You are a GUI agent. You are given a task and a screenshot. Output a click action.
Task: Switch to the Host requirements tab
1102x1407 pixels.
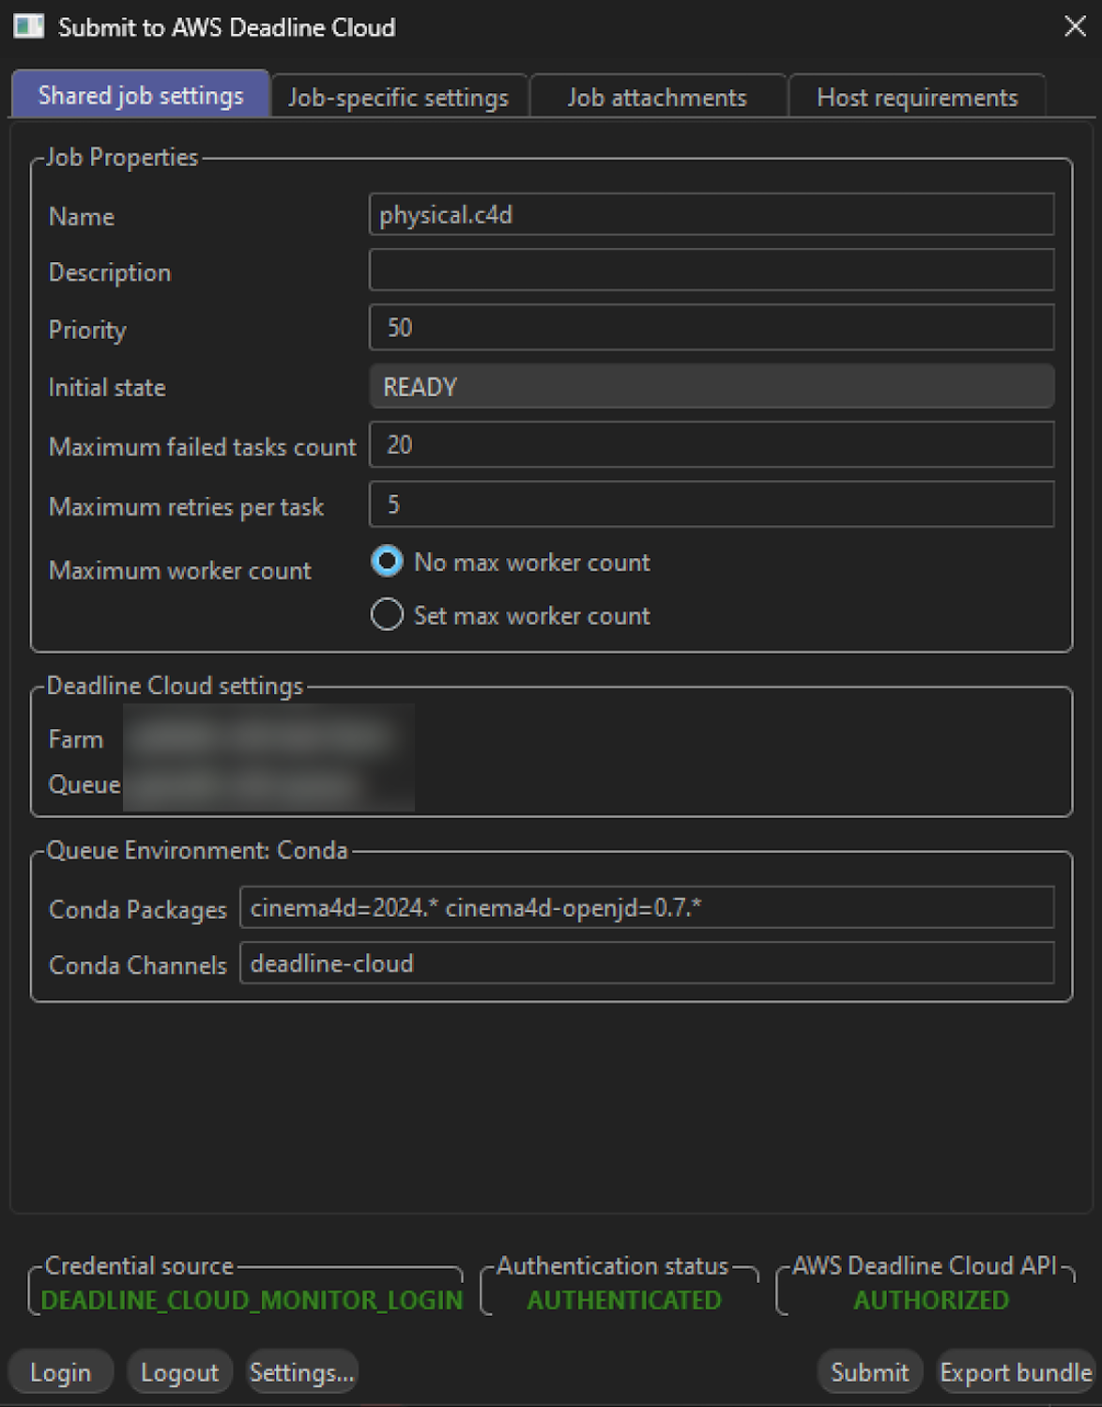[917, 96]
